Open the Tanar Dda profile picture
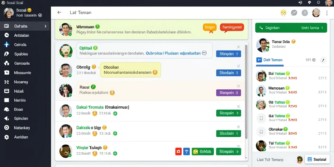Viewport: 334px width, 167px height. click(263, 45)
